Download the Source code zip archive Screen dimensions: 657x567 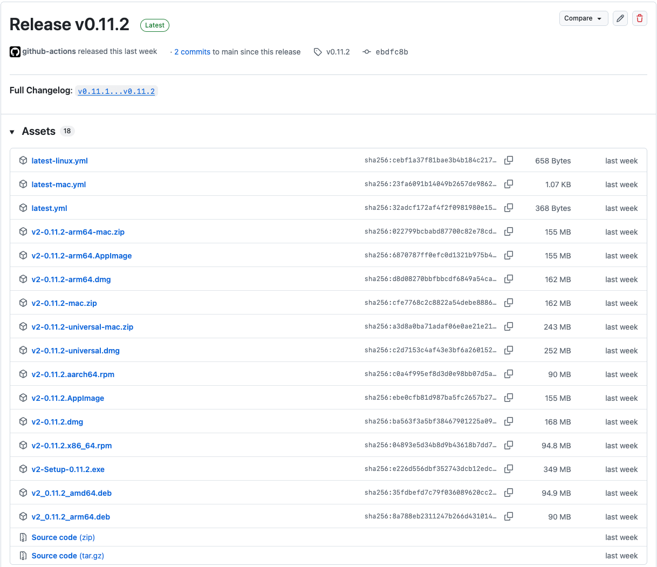63,537
